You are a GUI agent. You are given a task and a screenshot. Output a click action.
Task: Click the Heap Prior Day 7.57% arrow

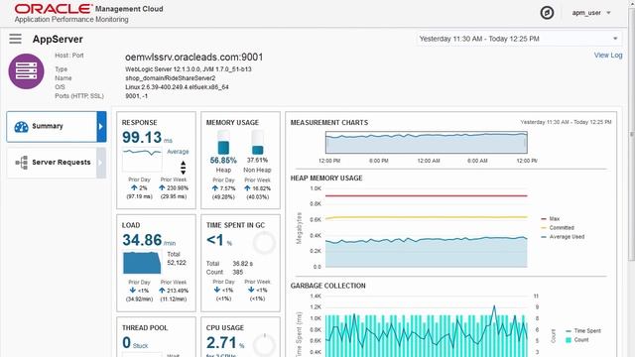pyautogui.click(x=215, y=188)
